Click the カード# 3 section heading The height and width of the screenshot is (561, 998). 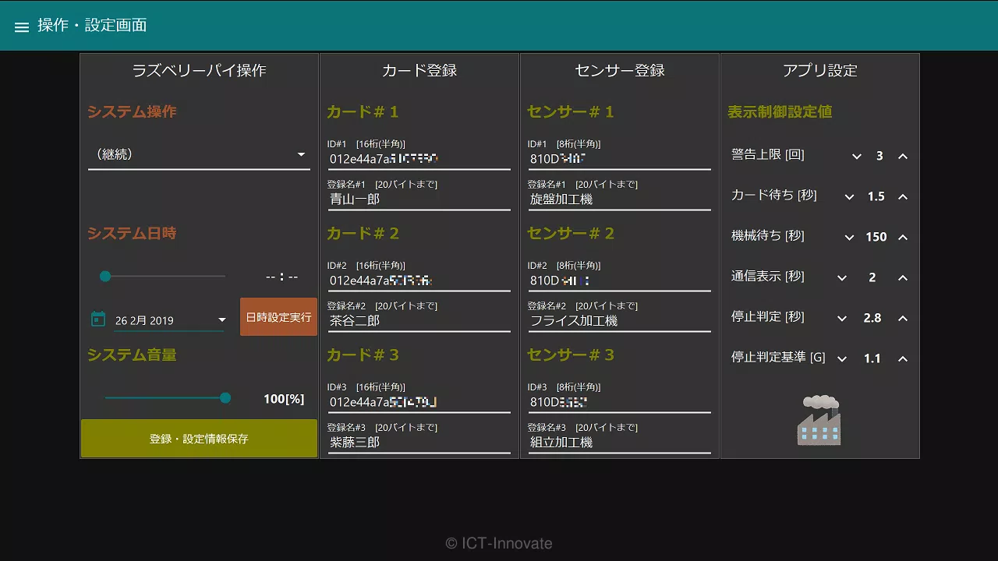(x=363, y=355)
